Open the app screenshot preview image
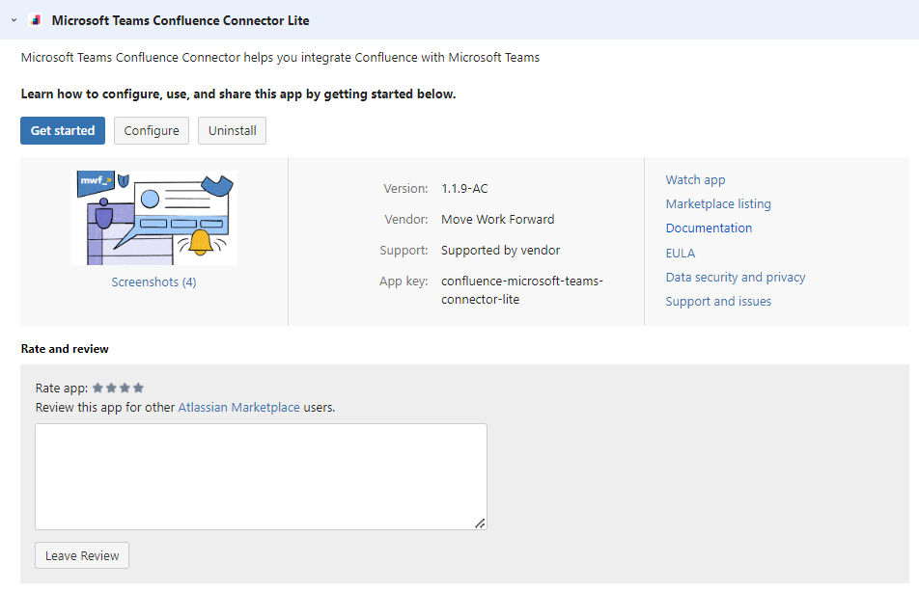 [x=153, y=218]
